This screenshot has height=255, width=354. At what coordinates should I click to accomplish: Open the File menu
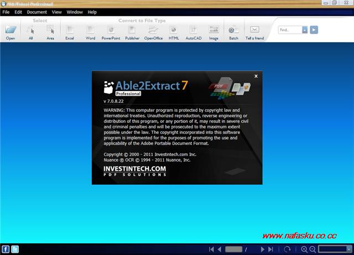[x=6, y=12]
